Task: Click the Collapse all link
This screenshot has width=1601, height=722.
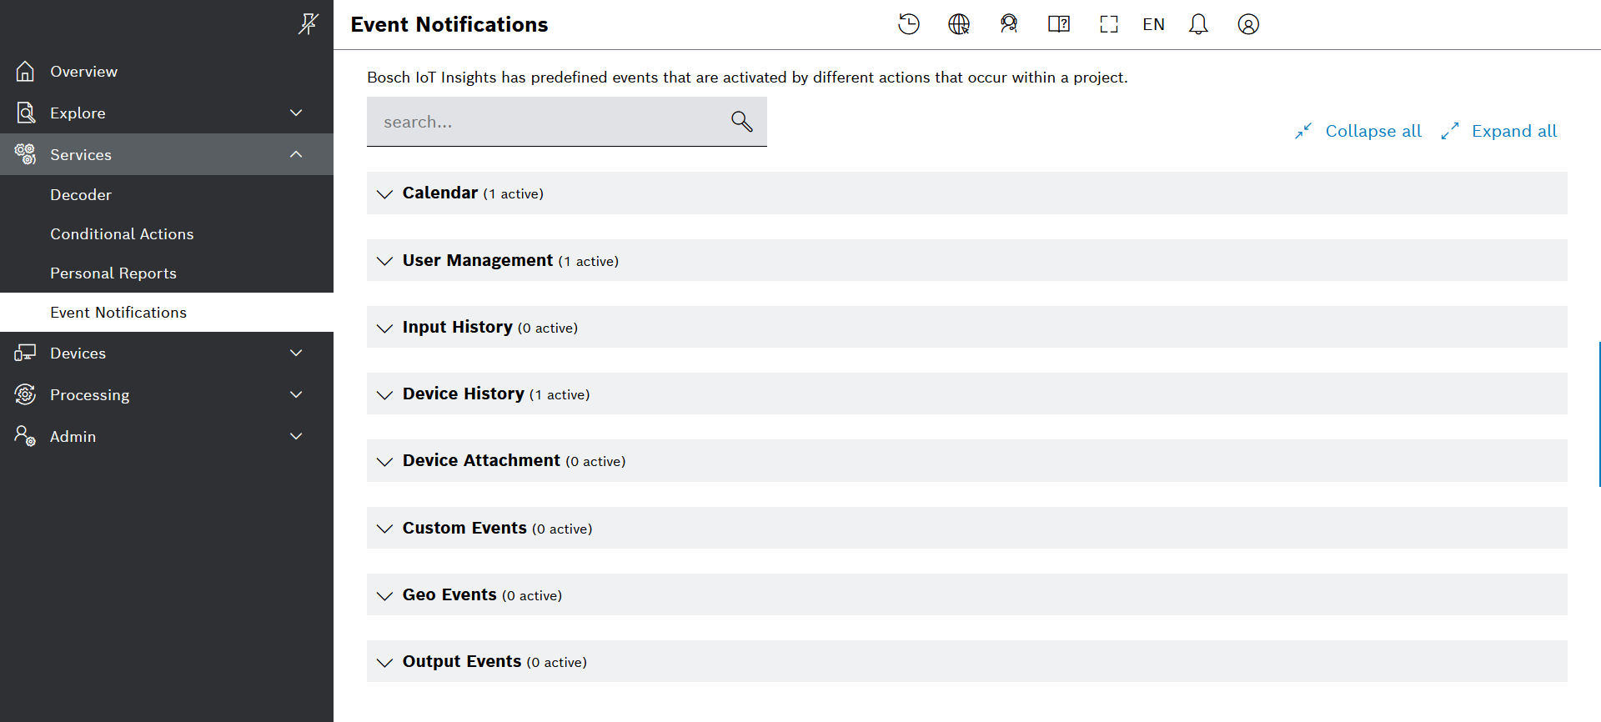Action: (1373, 131)
